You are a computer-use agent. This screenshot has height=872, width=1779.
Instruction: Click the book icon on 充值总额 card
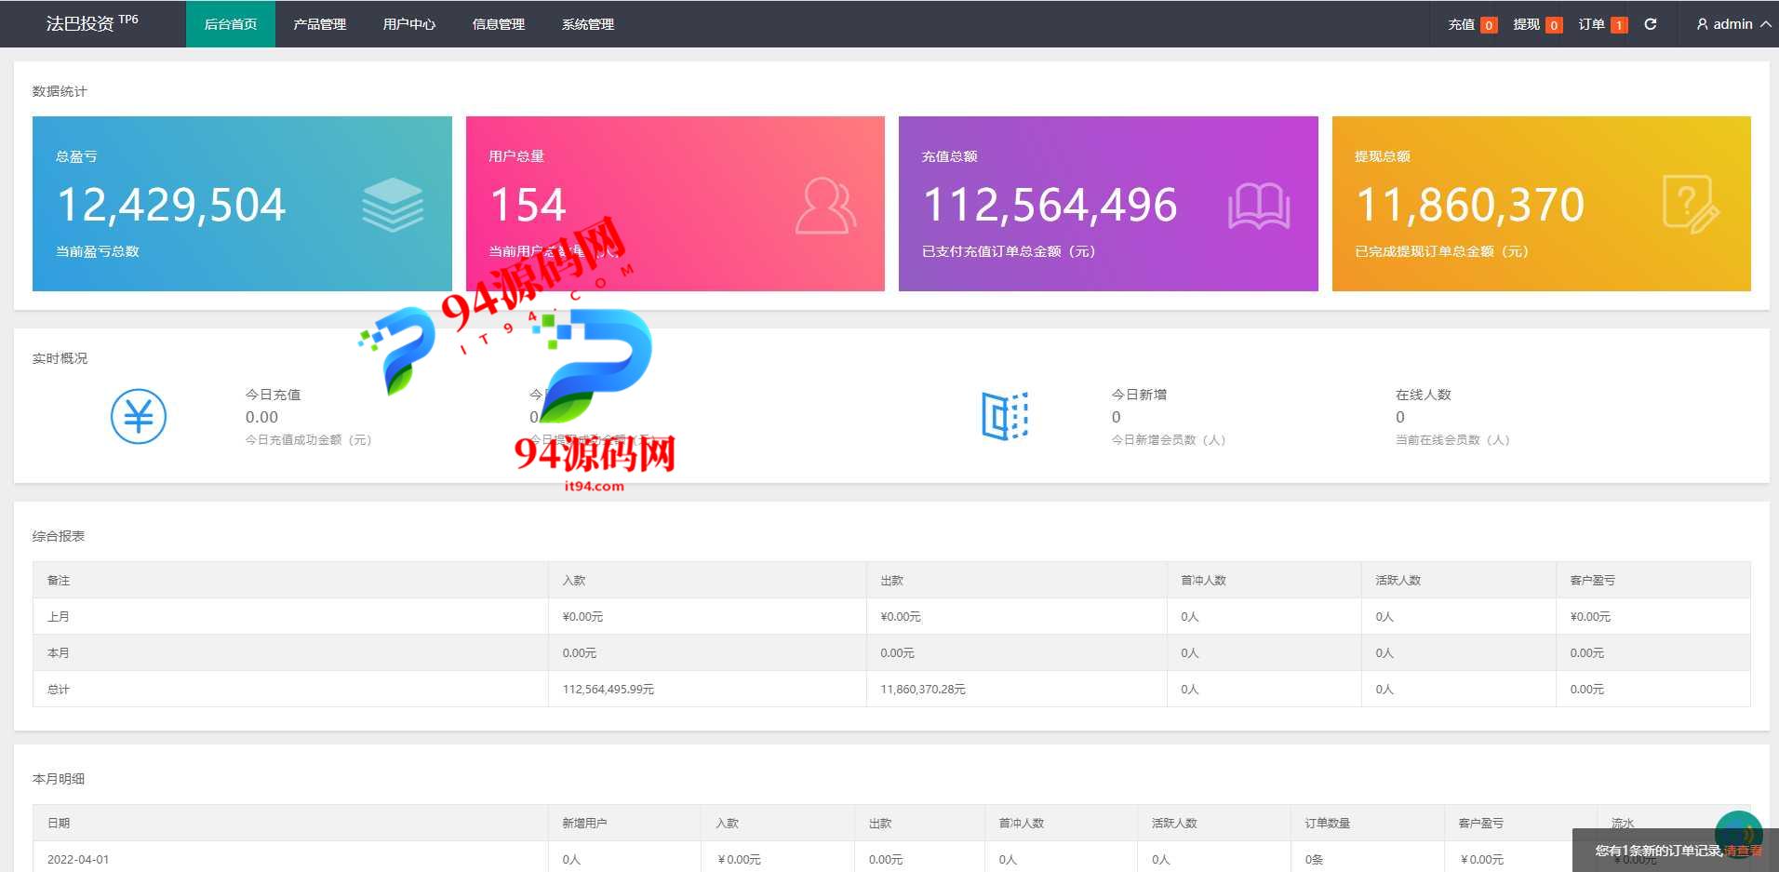click(x=1259, y=206)
